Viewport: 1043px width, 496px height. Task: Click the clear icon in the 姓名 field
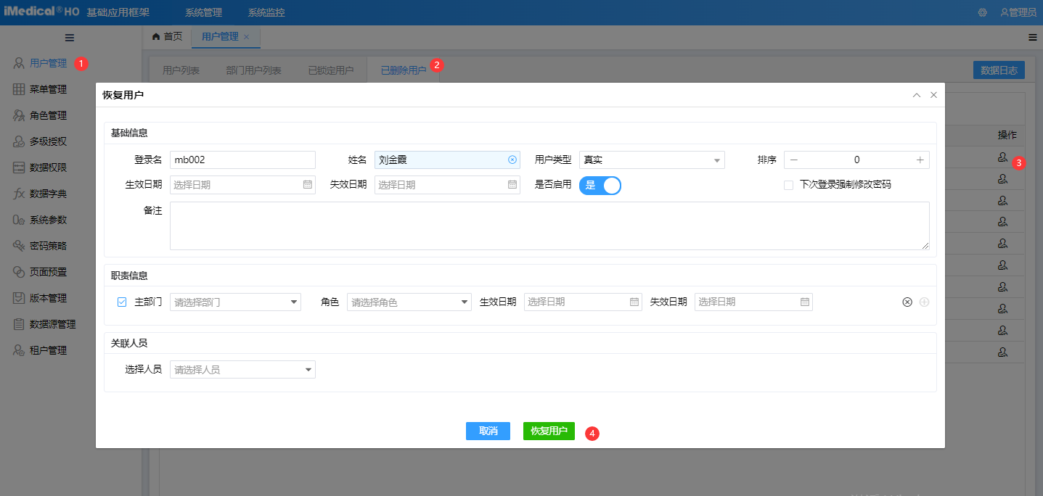point(512,160)
